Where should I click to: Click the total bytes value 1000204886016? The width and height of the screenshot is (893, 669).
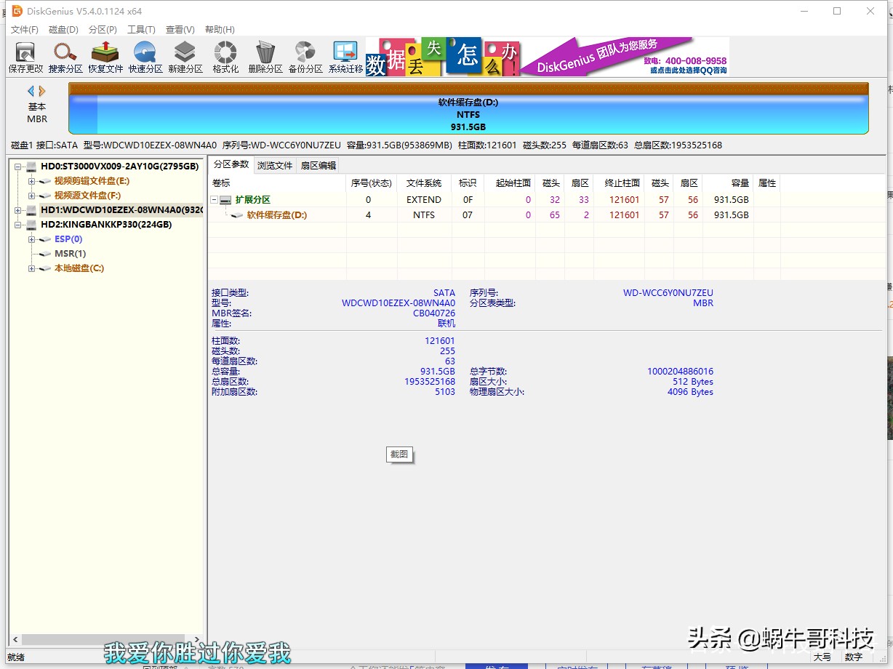click(x=680, y=372)
